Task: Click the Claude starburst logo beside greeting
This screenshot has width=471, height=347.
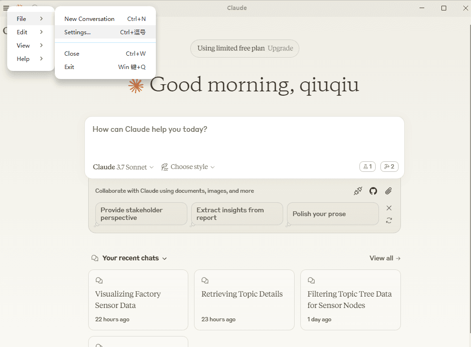Action: point(136,86)
